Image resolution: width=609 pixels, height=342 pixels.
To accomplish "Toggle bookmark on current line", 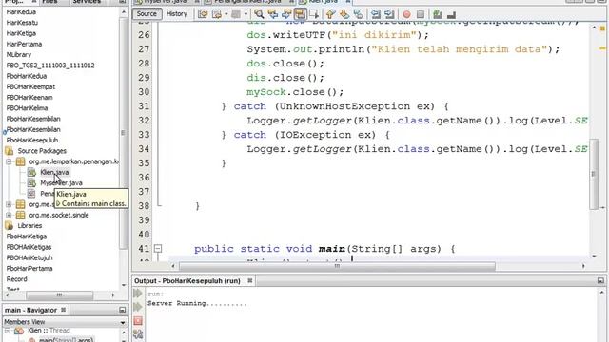I will click(358, 14).
